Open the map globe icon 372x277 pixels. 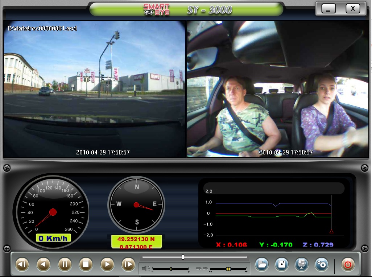coord(302,264)
